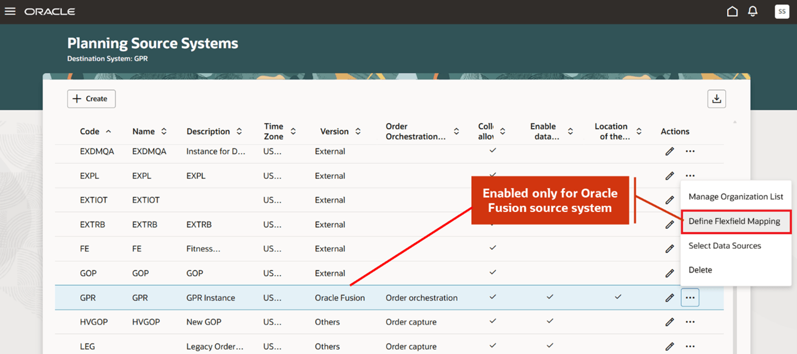Click the enable data check for HVGOP
797x354 pixels.
[x=550, y=321]
